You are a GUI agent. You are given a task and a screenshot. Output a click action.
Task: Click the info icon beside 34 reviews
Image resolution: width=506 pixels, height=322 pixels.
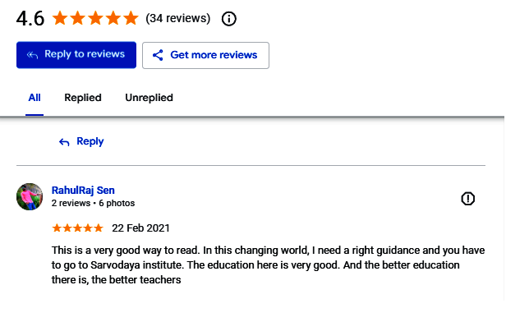(x=229, y=19)
